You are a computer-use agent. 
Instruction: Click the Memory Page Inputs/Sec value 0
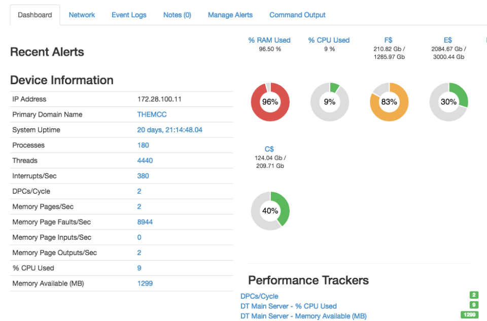coord(139,237)
